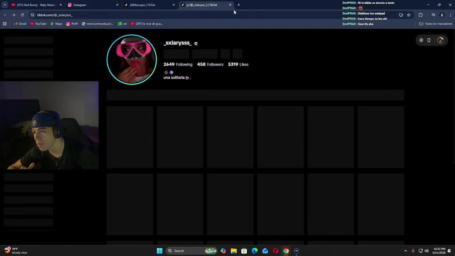The height and width of the screenshot is (256, 455).
Task: Open the Windows Start menu
Action: pyautogui.click(x=160, y=251)
